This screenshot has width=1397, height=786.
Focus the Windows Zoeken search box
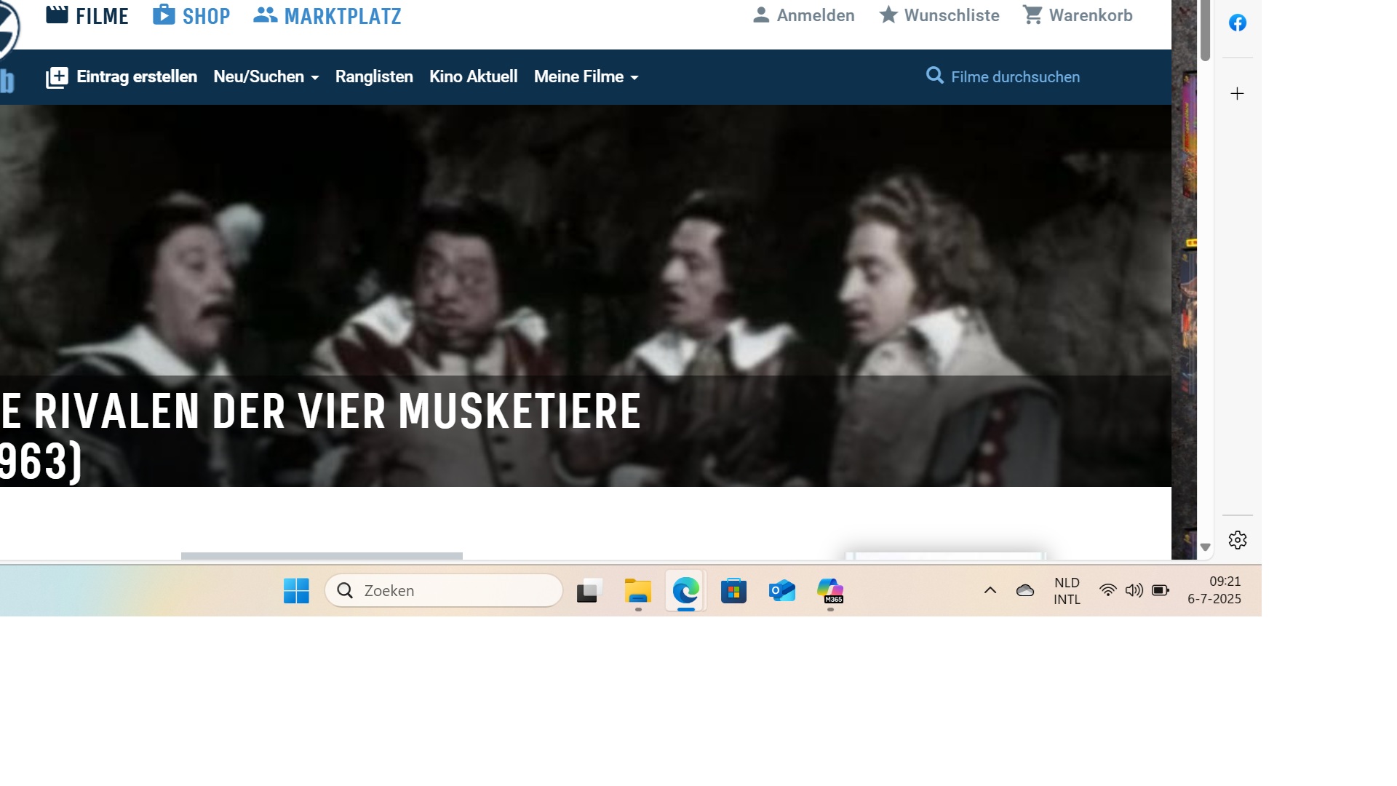coord(444,591)
